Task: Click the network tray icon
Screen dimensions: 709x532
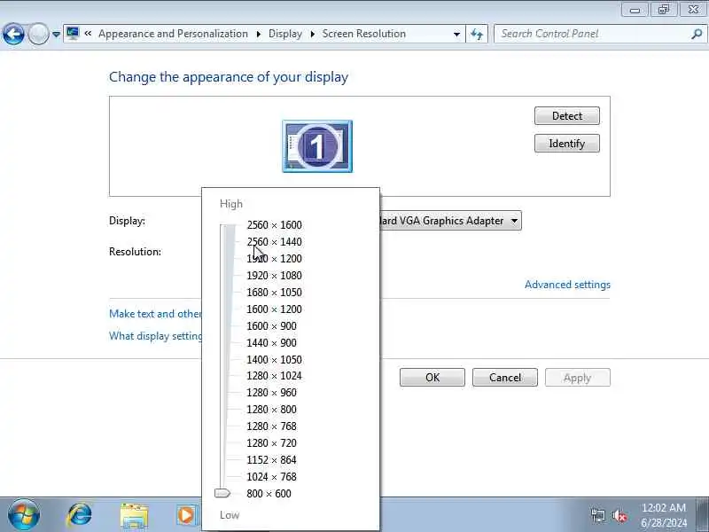Action: click(x=597, y=515)
